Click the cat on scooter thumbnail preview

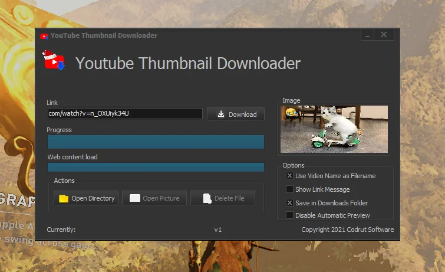click(x=334, y=129)
